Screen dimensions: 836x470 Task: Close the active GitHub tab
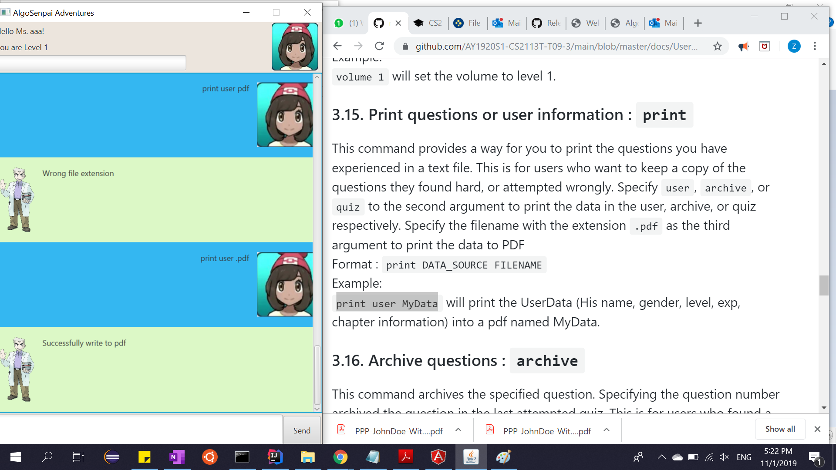398,23
